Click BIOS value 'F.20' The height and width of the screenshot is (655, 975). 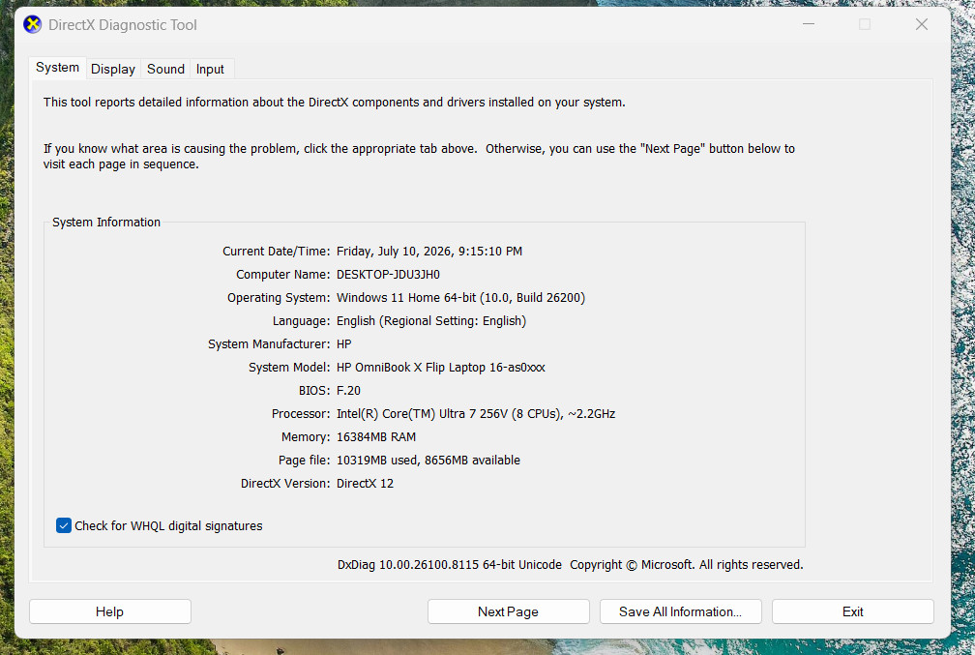coord(348,391)
